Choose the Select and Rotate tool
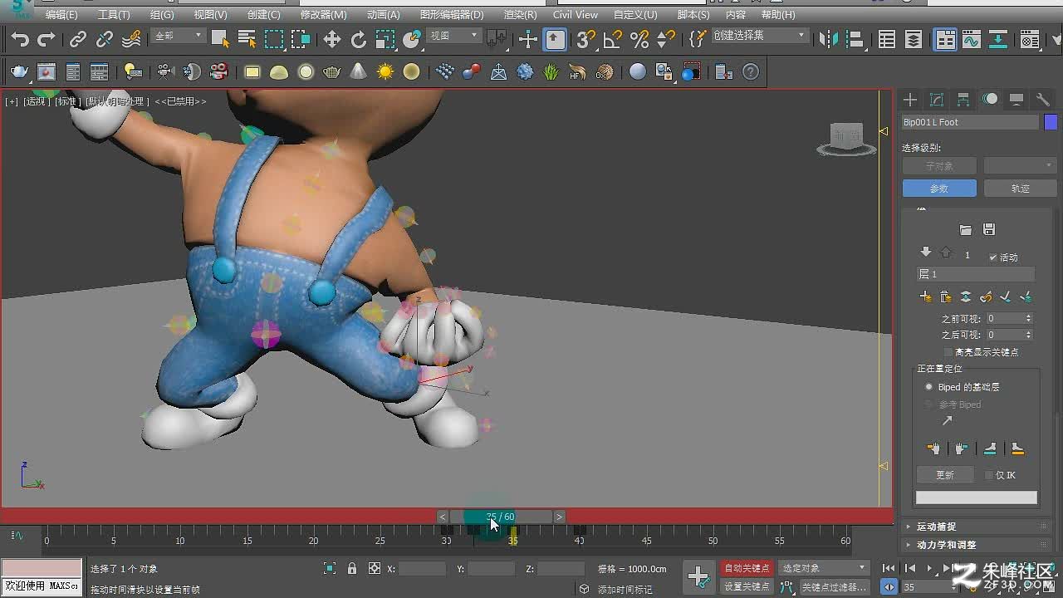Screen dimensions: 1063x598 click(359, 39)
